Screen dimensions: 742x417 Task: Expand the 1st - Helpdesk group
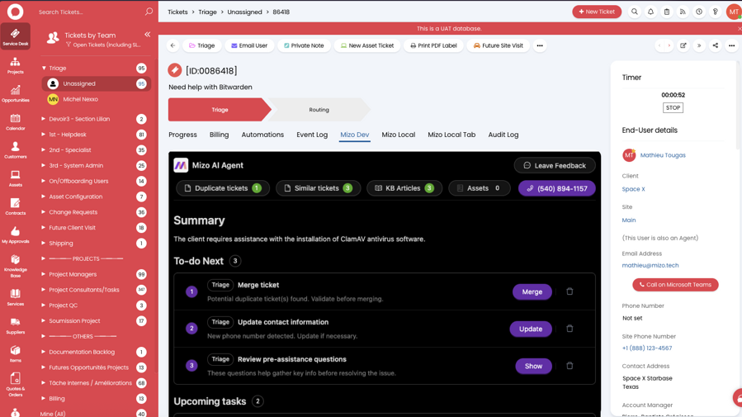(x=43, y=135)
